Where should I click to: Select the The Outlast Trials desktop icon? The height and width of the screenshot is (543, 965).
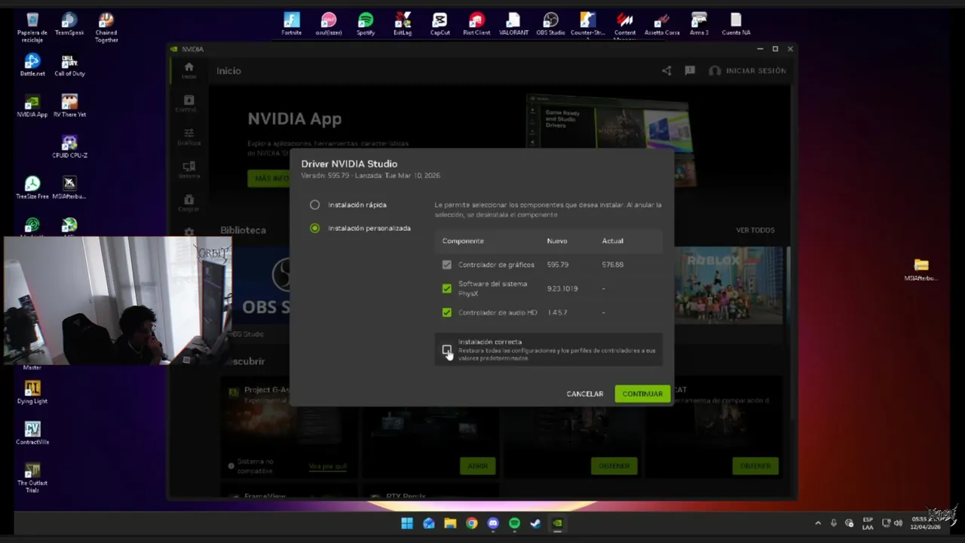(32, 477)
